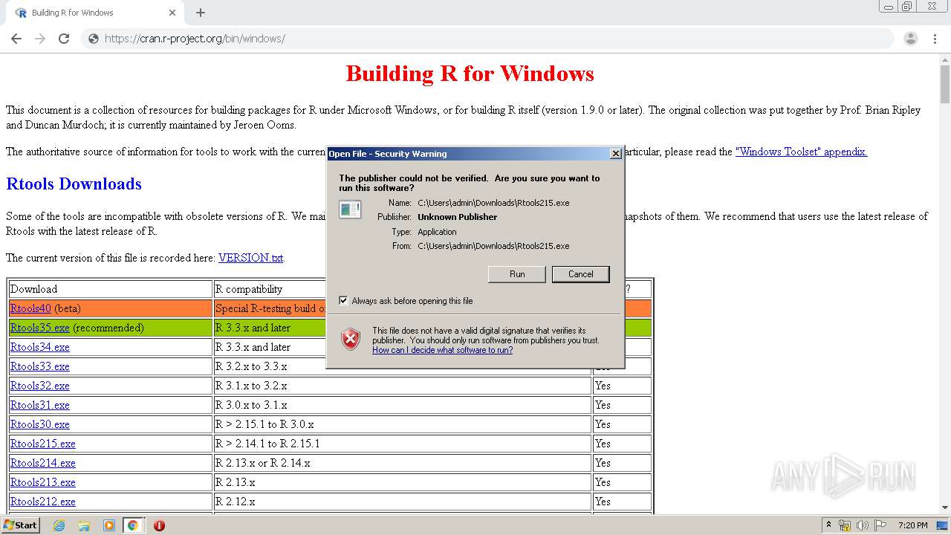Viewport: 951px width, 535px height.
Task: Close the Security Warning dialog
Action: click(615, 154)
